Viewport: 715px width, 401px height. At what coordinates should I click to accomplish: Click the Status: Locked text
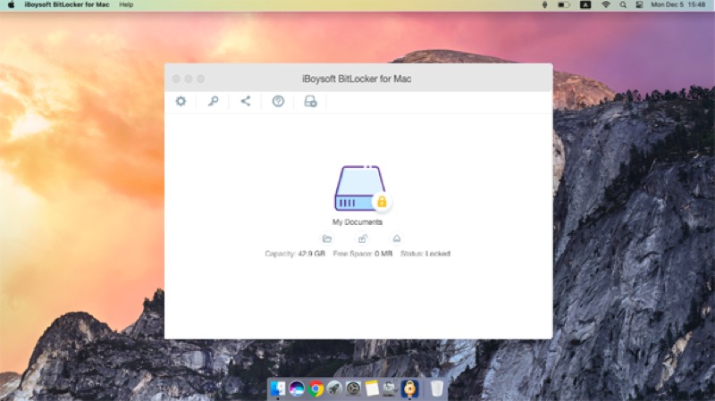425,254
